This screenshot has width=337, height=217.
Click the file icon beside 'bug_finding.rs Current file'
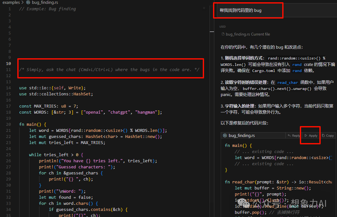223,34
